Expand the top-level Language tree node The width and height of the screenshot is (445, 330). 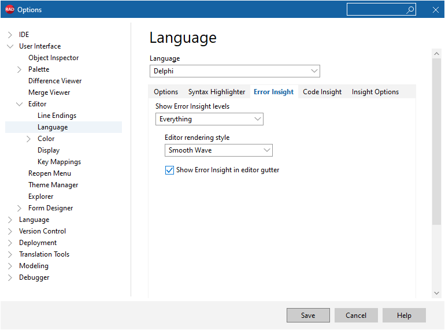coord(10,220)
